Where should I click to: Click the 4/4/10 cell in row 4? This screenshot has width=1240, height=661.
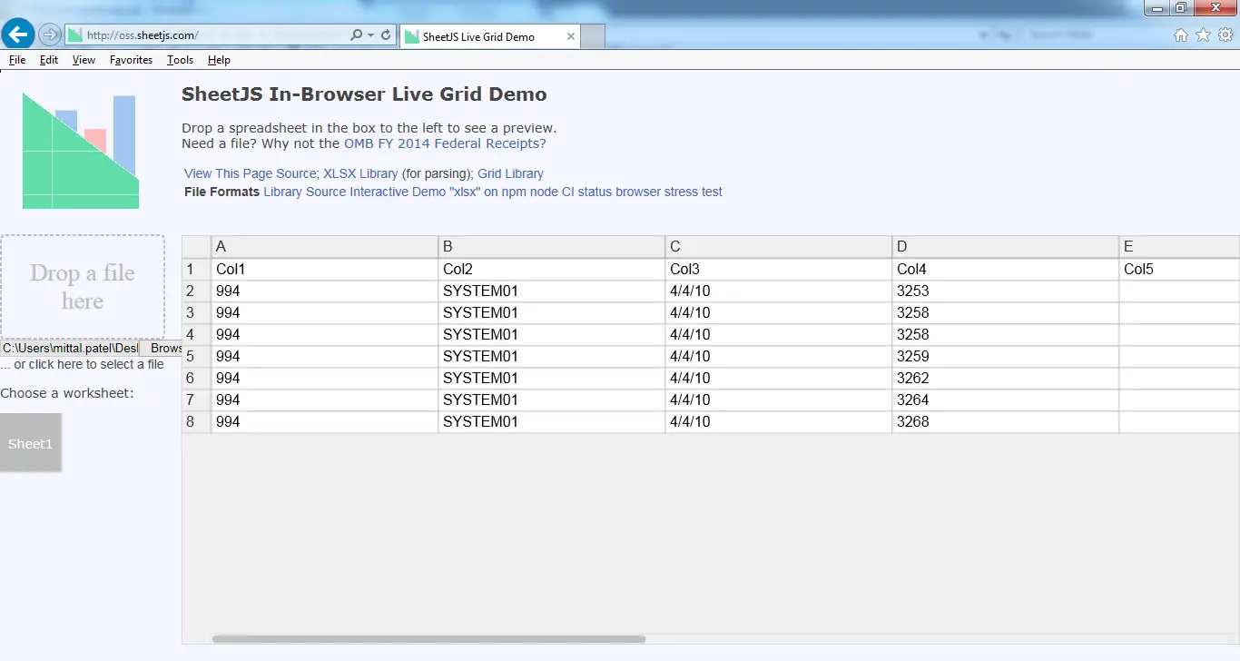pyautogui.click(x=779, y=335)
